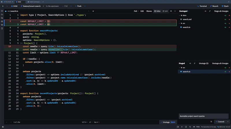Toggle Edit mode for the diff
Image resolution: width=231 pixels, height=129 pixels.
[142, 11]
